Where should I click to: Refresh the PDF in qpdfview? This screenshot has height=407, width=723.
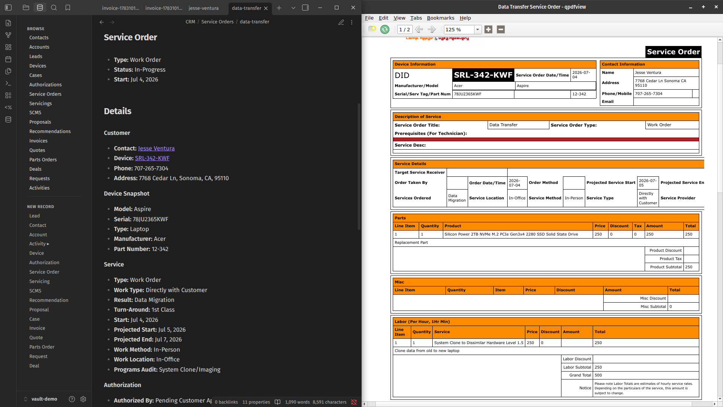click(x=385, y=29)
